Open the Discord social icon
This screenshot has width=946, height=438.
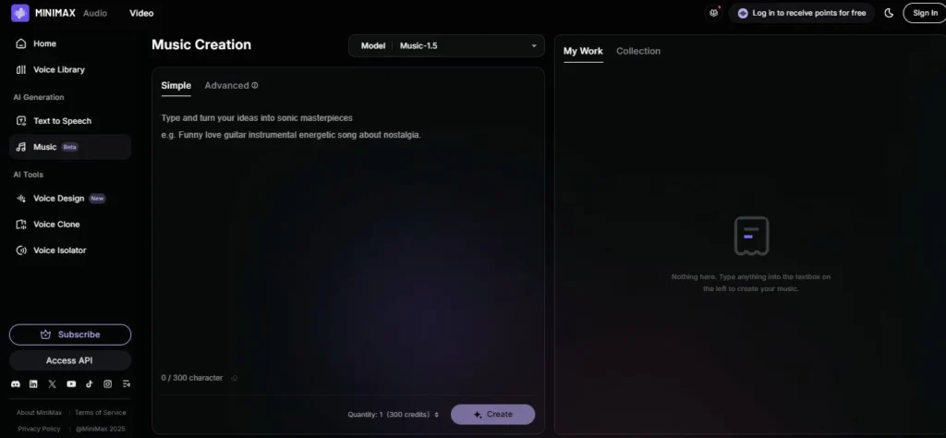coord(16,383)
